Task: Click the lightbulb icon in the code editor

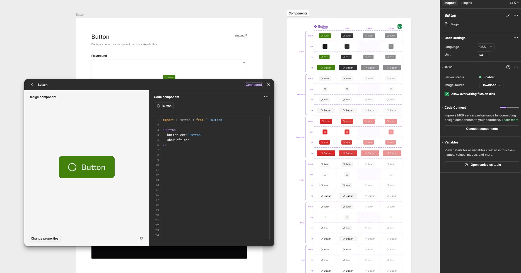Action: point(141,238)
